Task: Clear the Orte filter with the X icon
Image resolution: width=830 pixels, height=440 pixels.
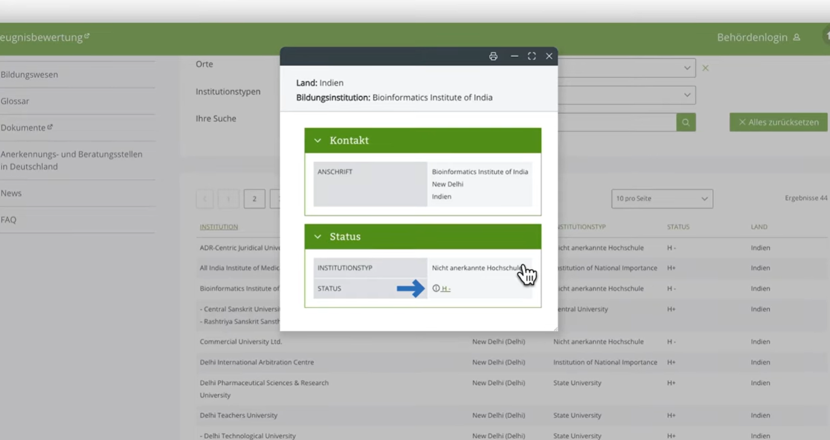Action: point(706,68)
